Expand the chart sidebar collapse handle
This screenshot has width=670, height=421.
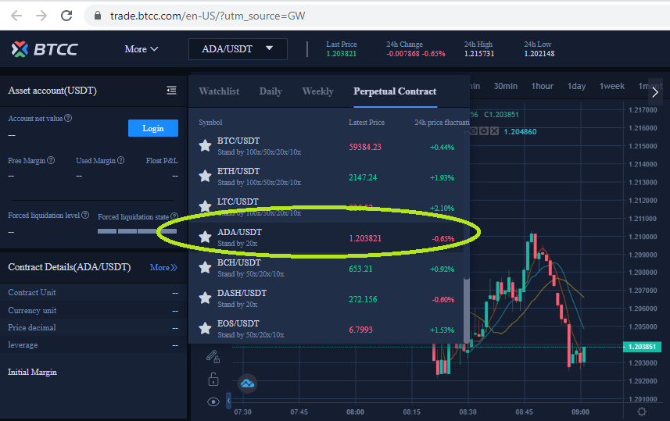click(228, 401)
